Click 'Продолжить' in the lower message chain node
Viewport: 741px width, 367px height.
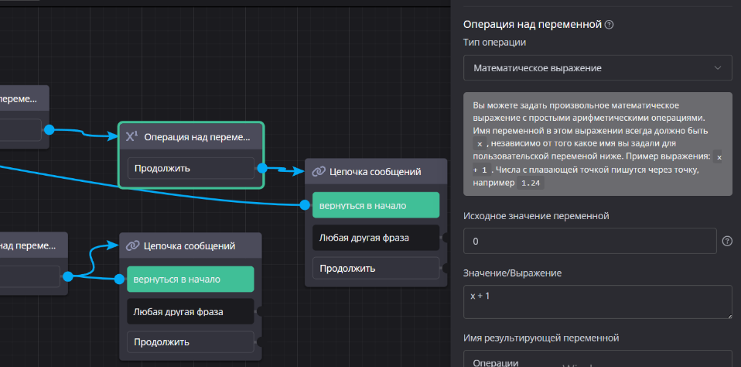point(190,341)
